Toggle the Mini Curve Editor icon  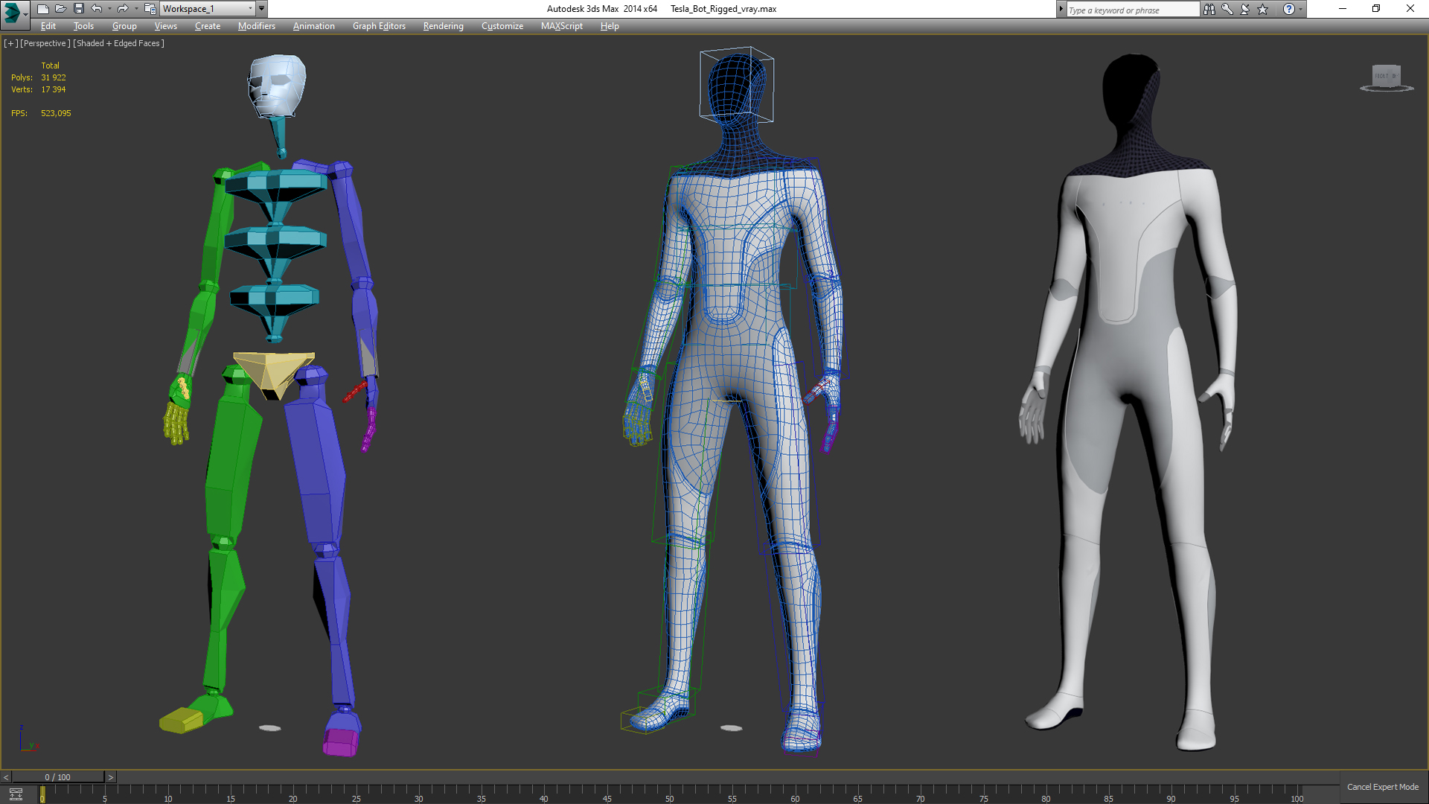[x=16, y=794]
